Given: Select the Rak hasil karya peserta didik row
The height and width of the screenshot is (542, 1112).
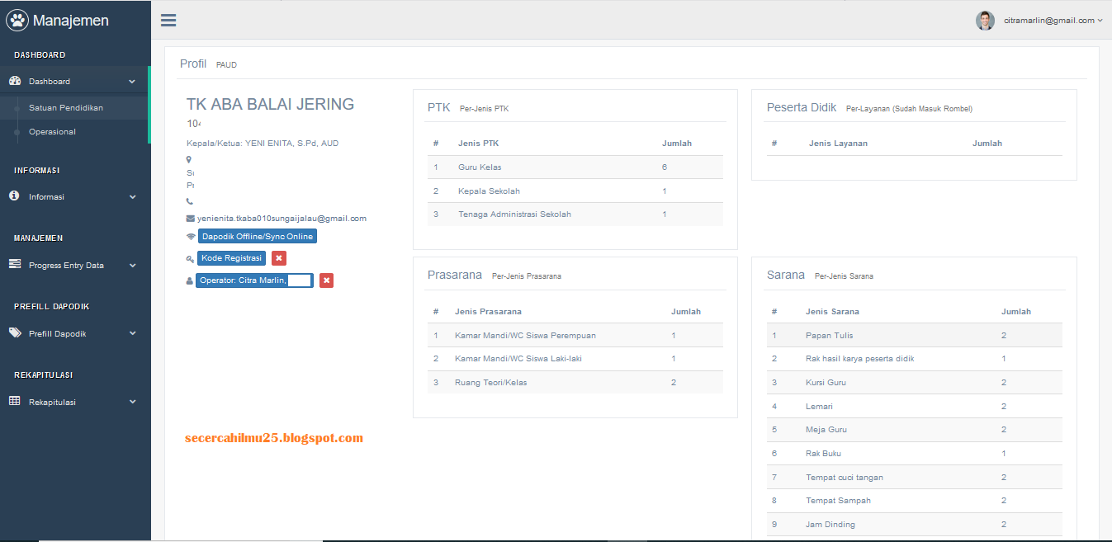Looking at the screenshot, I should (915, 359).
